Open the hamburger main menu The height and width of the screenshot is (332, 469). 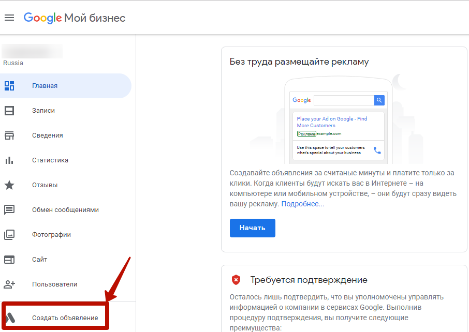point(9,18)
